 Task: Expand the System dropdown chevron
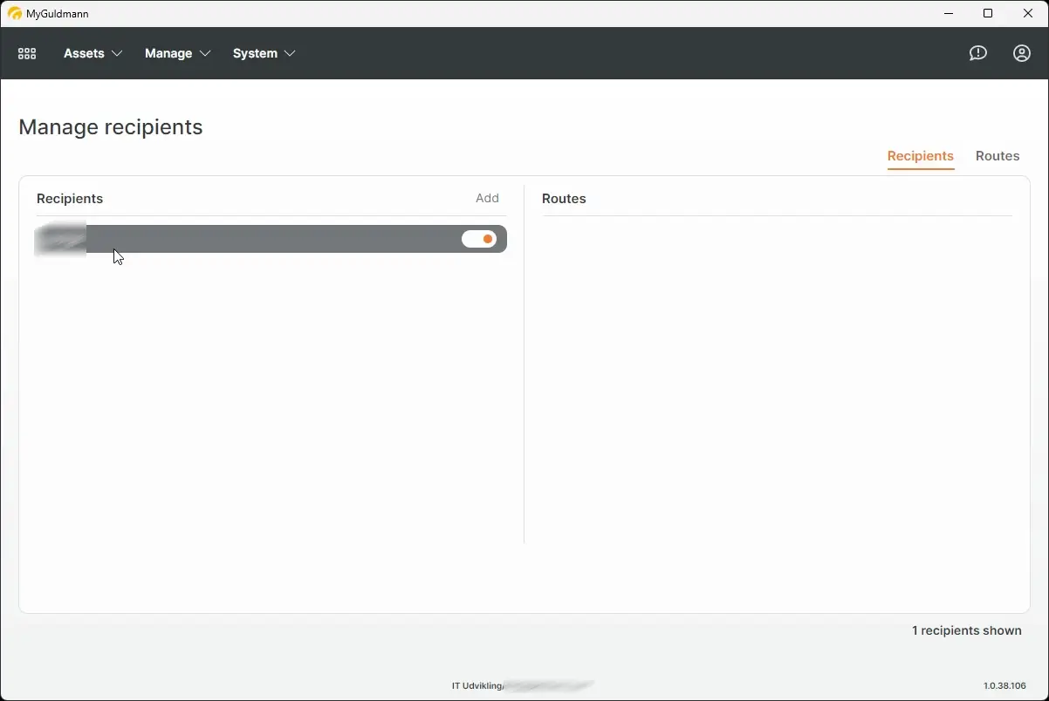coord(291,53)
